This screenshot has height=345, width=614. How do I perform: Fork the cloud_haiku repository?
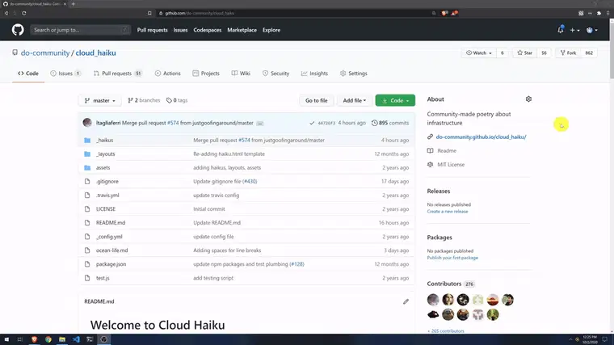click(568, 53)
